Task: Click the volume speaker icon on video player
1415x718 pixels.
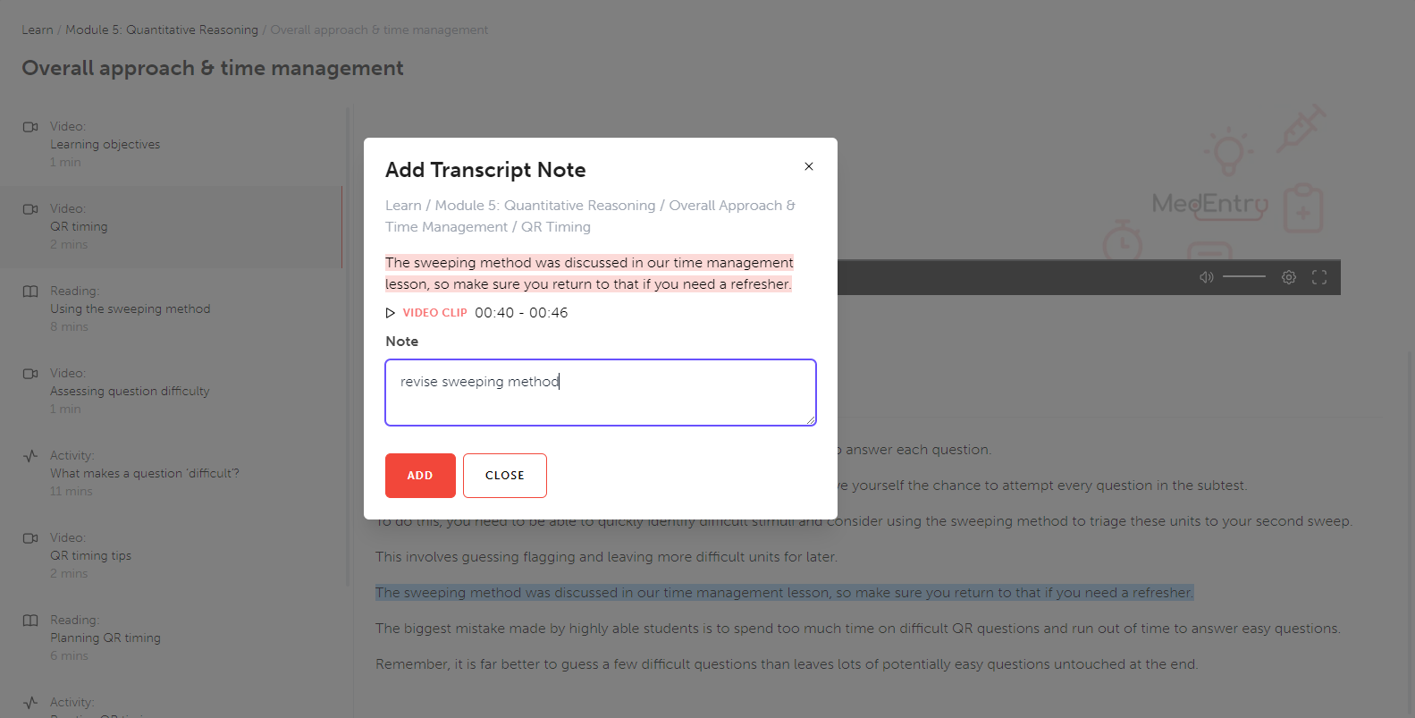Action: [1207, 277]
